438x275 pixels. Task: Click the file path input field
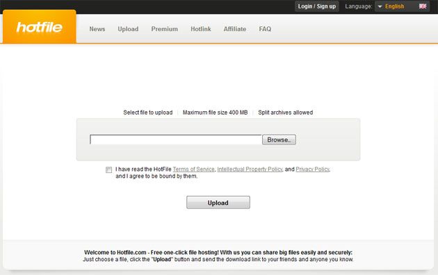(x=176, y=140)
